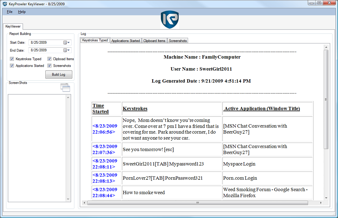Screen dimensions: 338x218
Task: Click the log horizontal scrollbar left arrow
Action: [x=84, y=203]
